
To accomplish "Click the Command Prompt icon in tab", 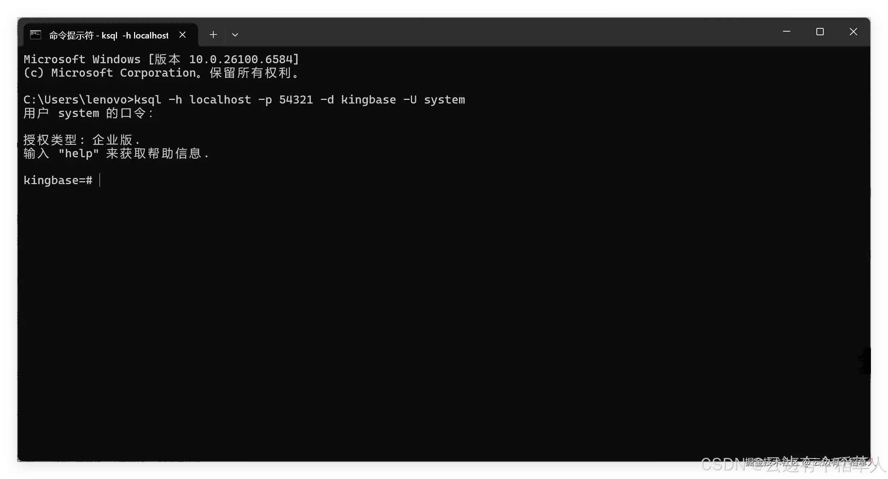I will (36, 35).
